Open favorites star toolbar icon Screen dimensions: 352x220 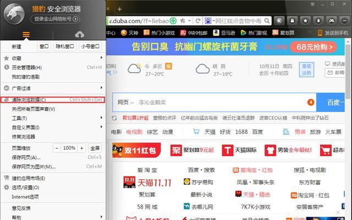(x=305, y=21)
